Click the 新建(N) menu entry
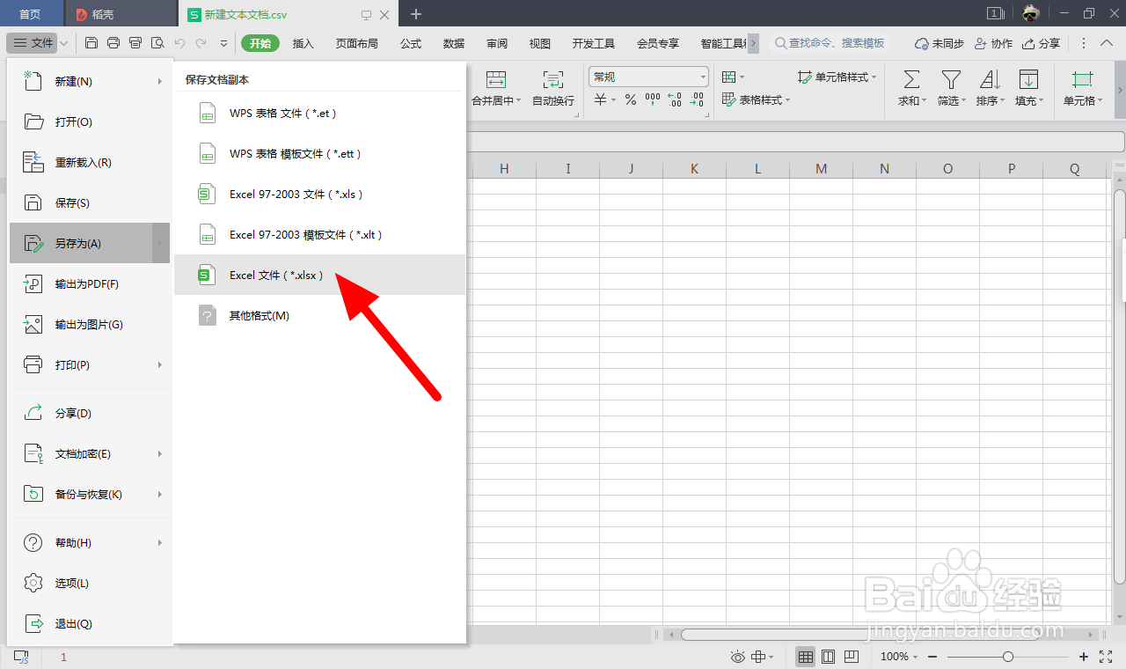1126x669 pixels. click(89, 82)
